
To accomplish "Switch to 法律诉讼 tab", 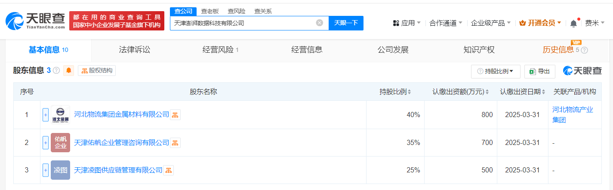I will (135, 50).
